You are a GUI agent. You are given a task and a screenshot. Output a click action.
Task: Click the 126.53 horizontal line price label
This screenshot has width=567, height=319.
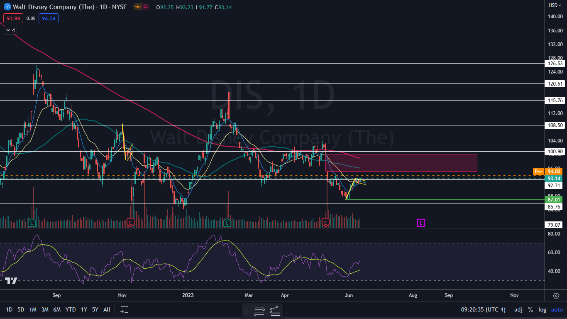point(555,64)
